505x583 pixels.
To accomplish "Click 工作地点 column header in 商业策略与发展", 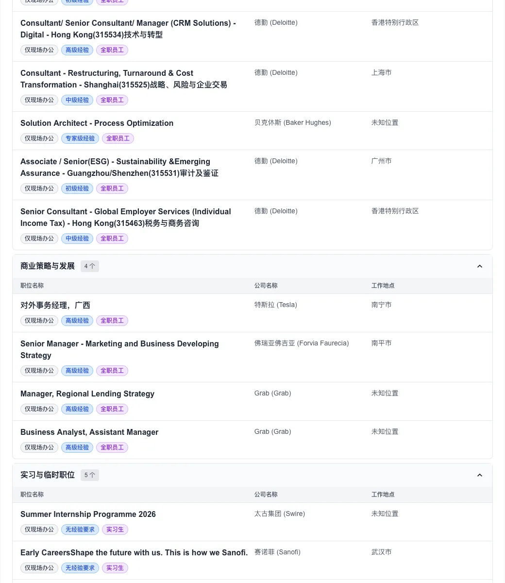I will (383, 286).
